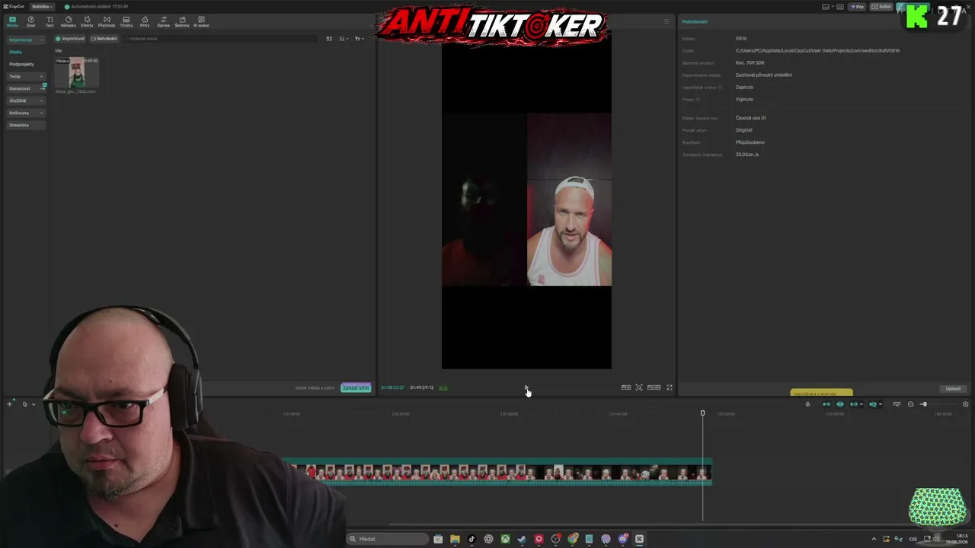Image resolution: width=975 pixels, height=548 pixels.
Task: Click the Pro badge in title bar
Action: pyautogui.click(x=858, y=7)
